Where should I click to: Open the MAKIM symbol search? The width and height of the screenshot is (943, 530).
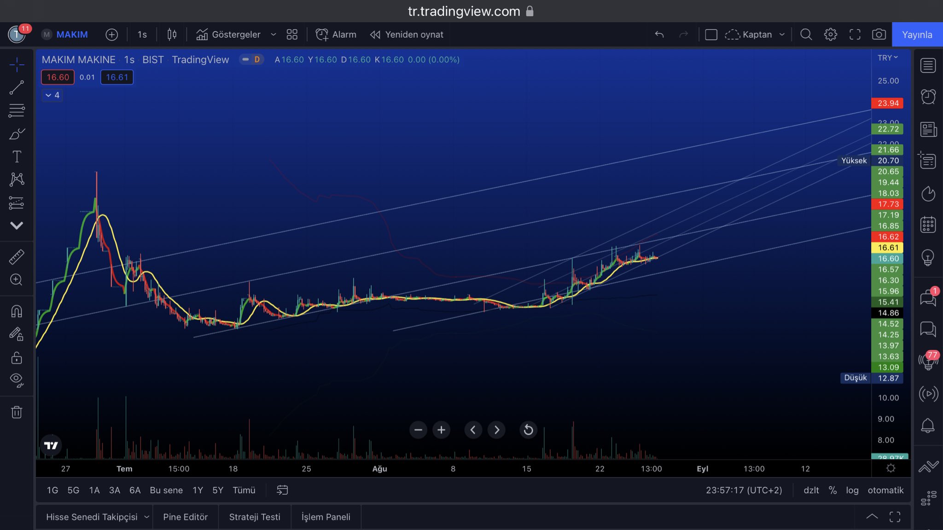tap(65, 35)
